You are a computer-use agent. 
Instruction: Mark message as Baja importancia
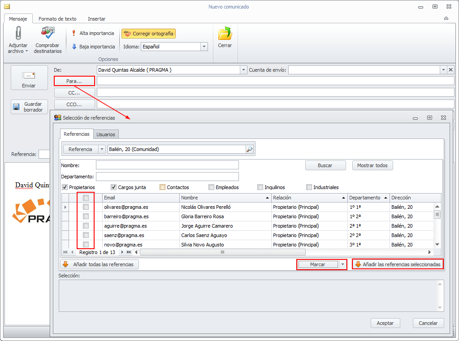[x=93, y=47]
